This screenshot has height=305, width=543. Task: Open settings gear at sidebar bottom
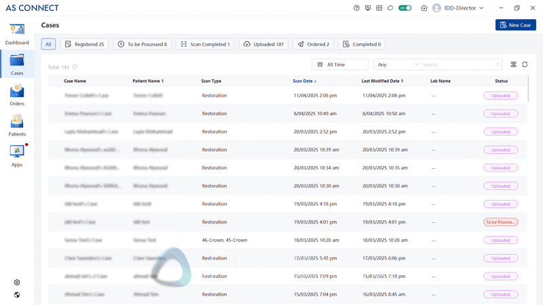17,283
